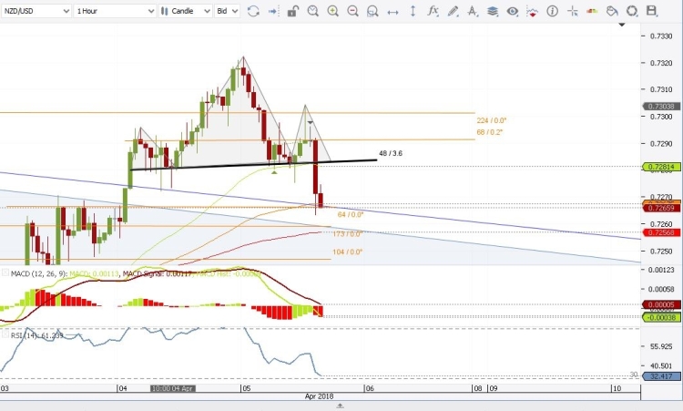
Task: Click the 05 date label on time axis
Action: tap(247, 388)
